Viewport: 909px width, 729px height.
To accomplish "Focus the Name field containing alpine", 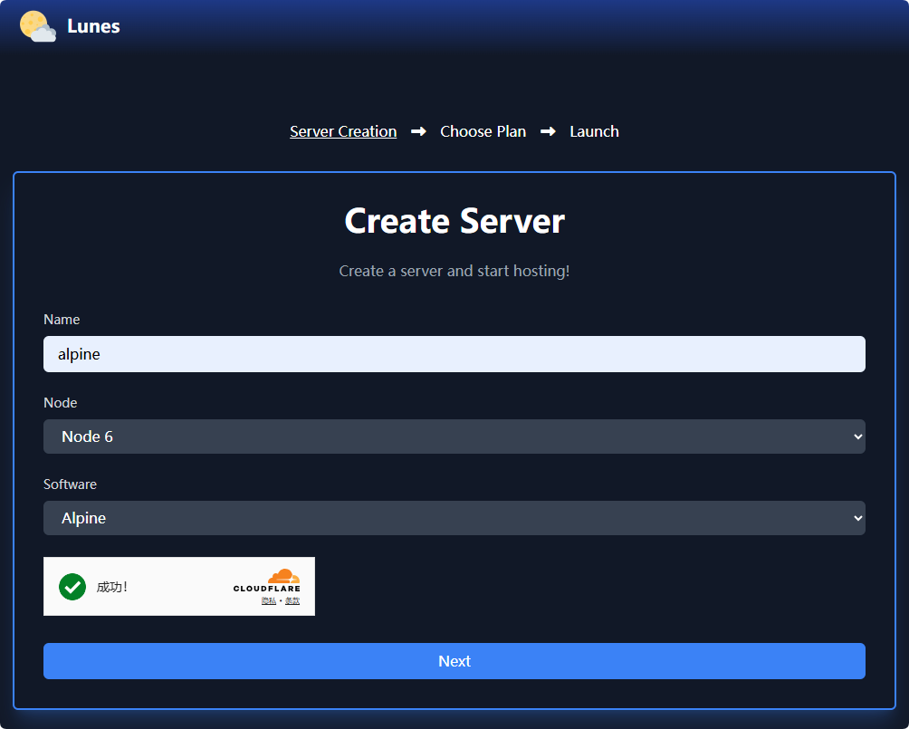I will tap(454, 354).
